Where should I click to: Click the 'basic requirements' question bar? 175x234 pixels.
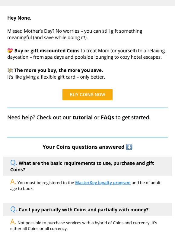pos(87,166)
